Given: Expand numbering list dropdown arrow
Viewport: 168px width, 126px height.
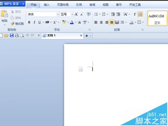Looking at the screenshot, I should [x=108, y=14].
